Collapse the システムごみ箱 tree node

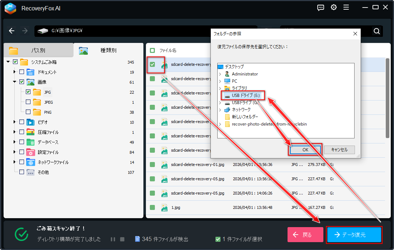pyautogui.click(x=8, y=62)
